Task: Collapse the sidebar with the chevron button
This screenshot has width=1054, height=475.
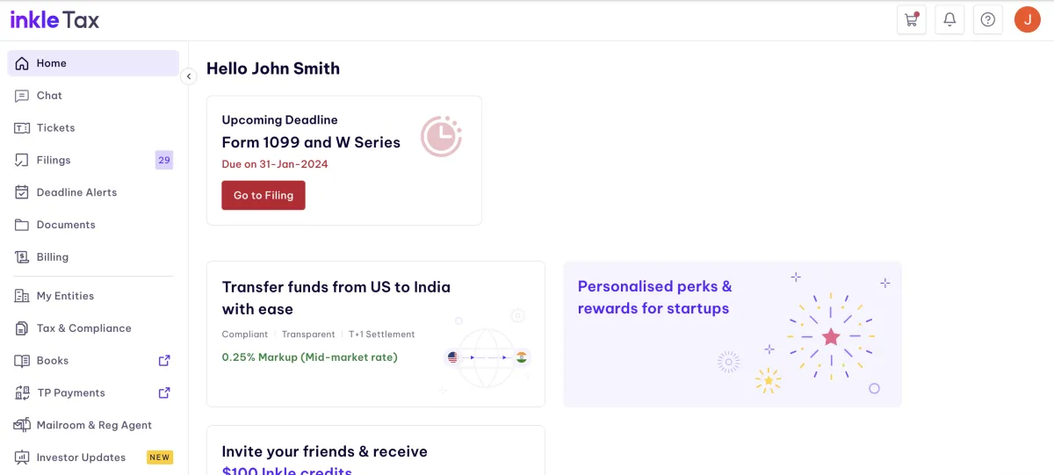Action: pyautogui.click(x=188, y=76)
